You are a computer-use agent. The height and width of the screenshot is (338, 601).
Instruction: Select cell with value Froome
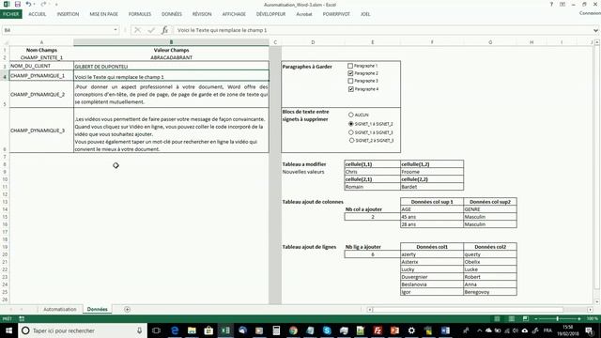(x=432, y=172)
